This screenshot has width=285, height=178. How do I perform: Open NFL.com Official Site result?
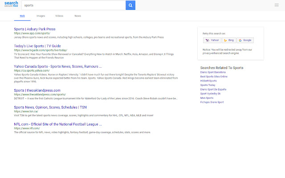pos(58,124)
